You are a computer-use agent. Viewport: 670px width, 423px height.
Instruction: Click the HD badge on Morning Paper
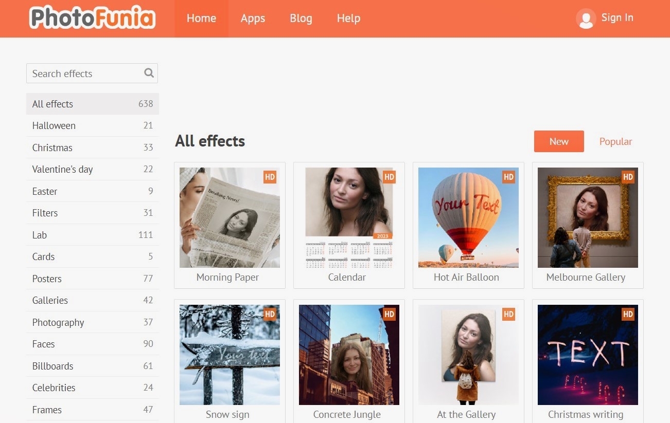pos(269,177)
